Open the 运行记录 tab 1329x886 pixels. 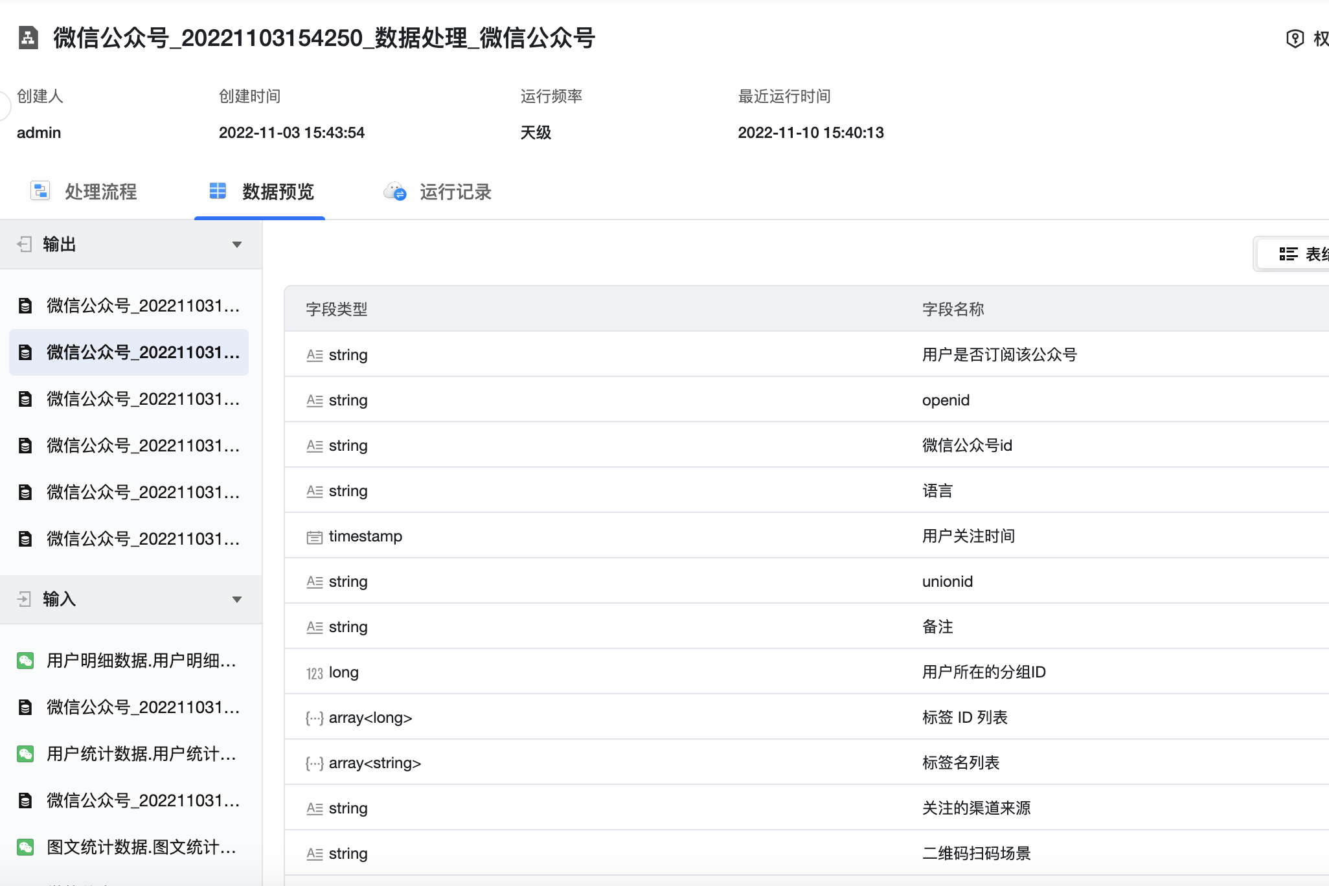pos(455,192)
